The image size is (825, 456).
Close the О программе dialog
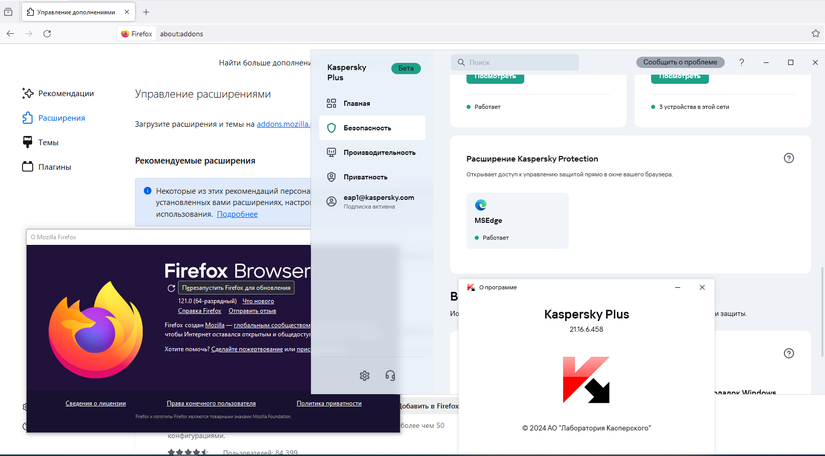click(x=702, y=287)
